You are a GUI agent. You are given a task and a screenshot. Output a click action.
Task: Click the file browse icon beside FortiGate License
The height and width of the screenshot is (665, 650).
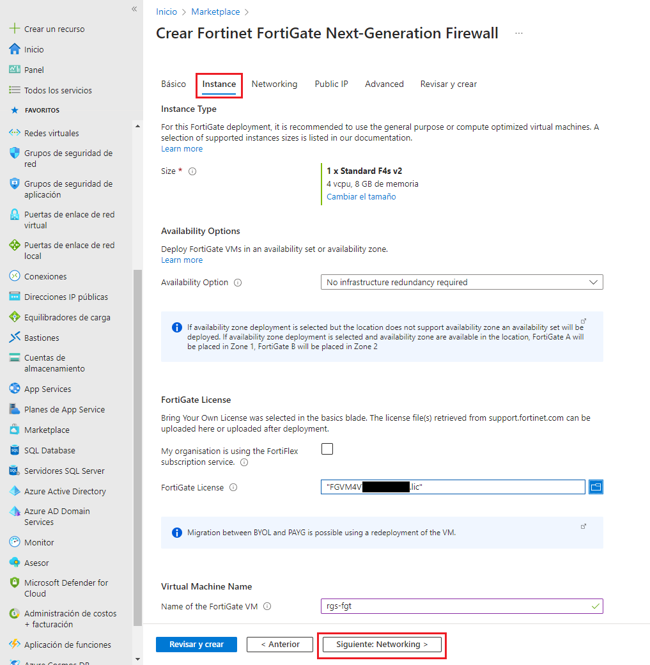click(x=596, y=487)
